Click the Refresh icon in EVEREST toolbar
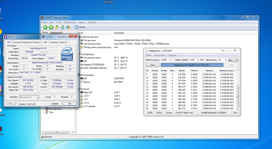This screenshot has width=272, height=149. 63,27
